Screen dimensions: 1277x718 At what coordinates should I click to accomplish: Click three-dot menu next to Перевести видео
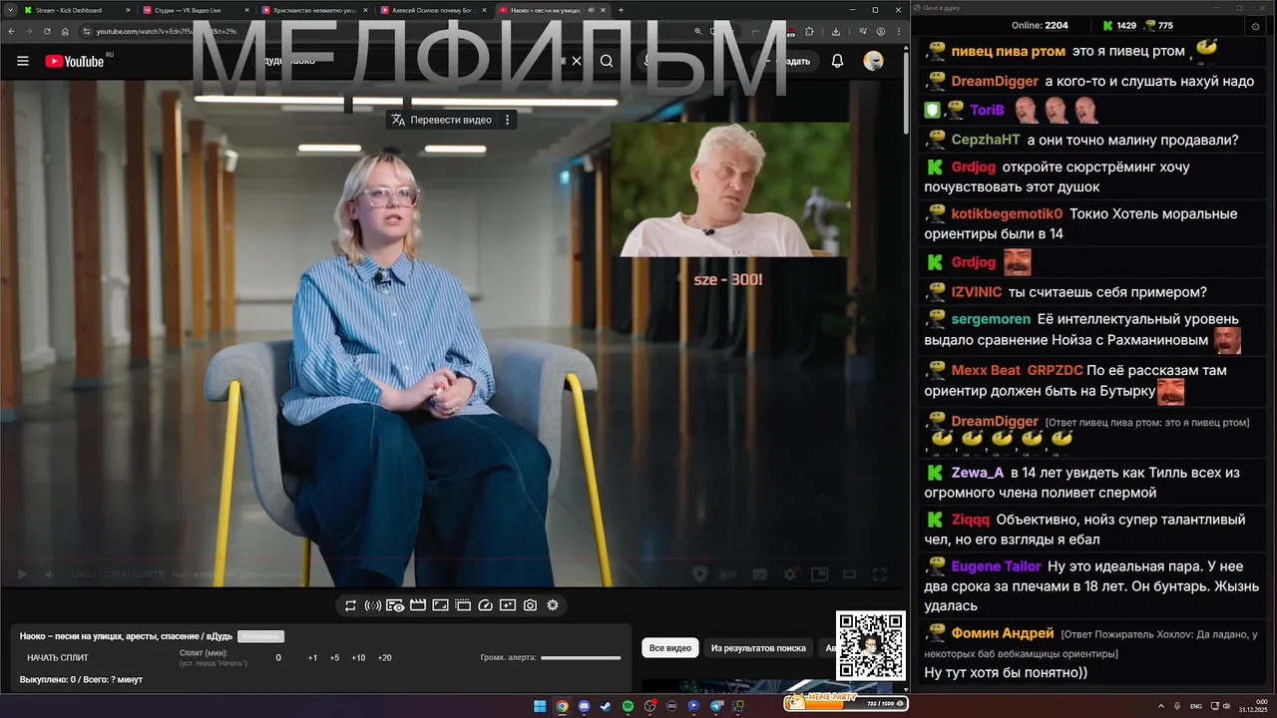[x=507, y=120]
